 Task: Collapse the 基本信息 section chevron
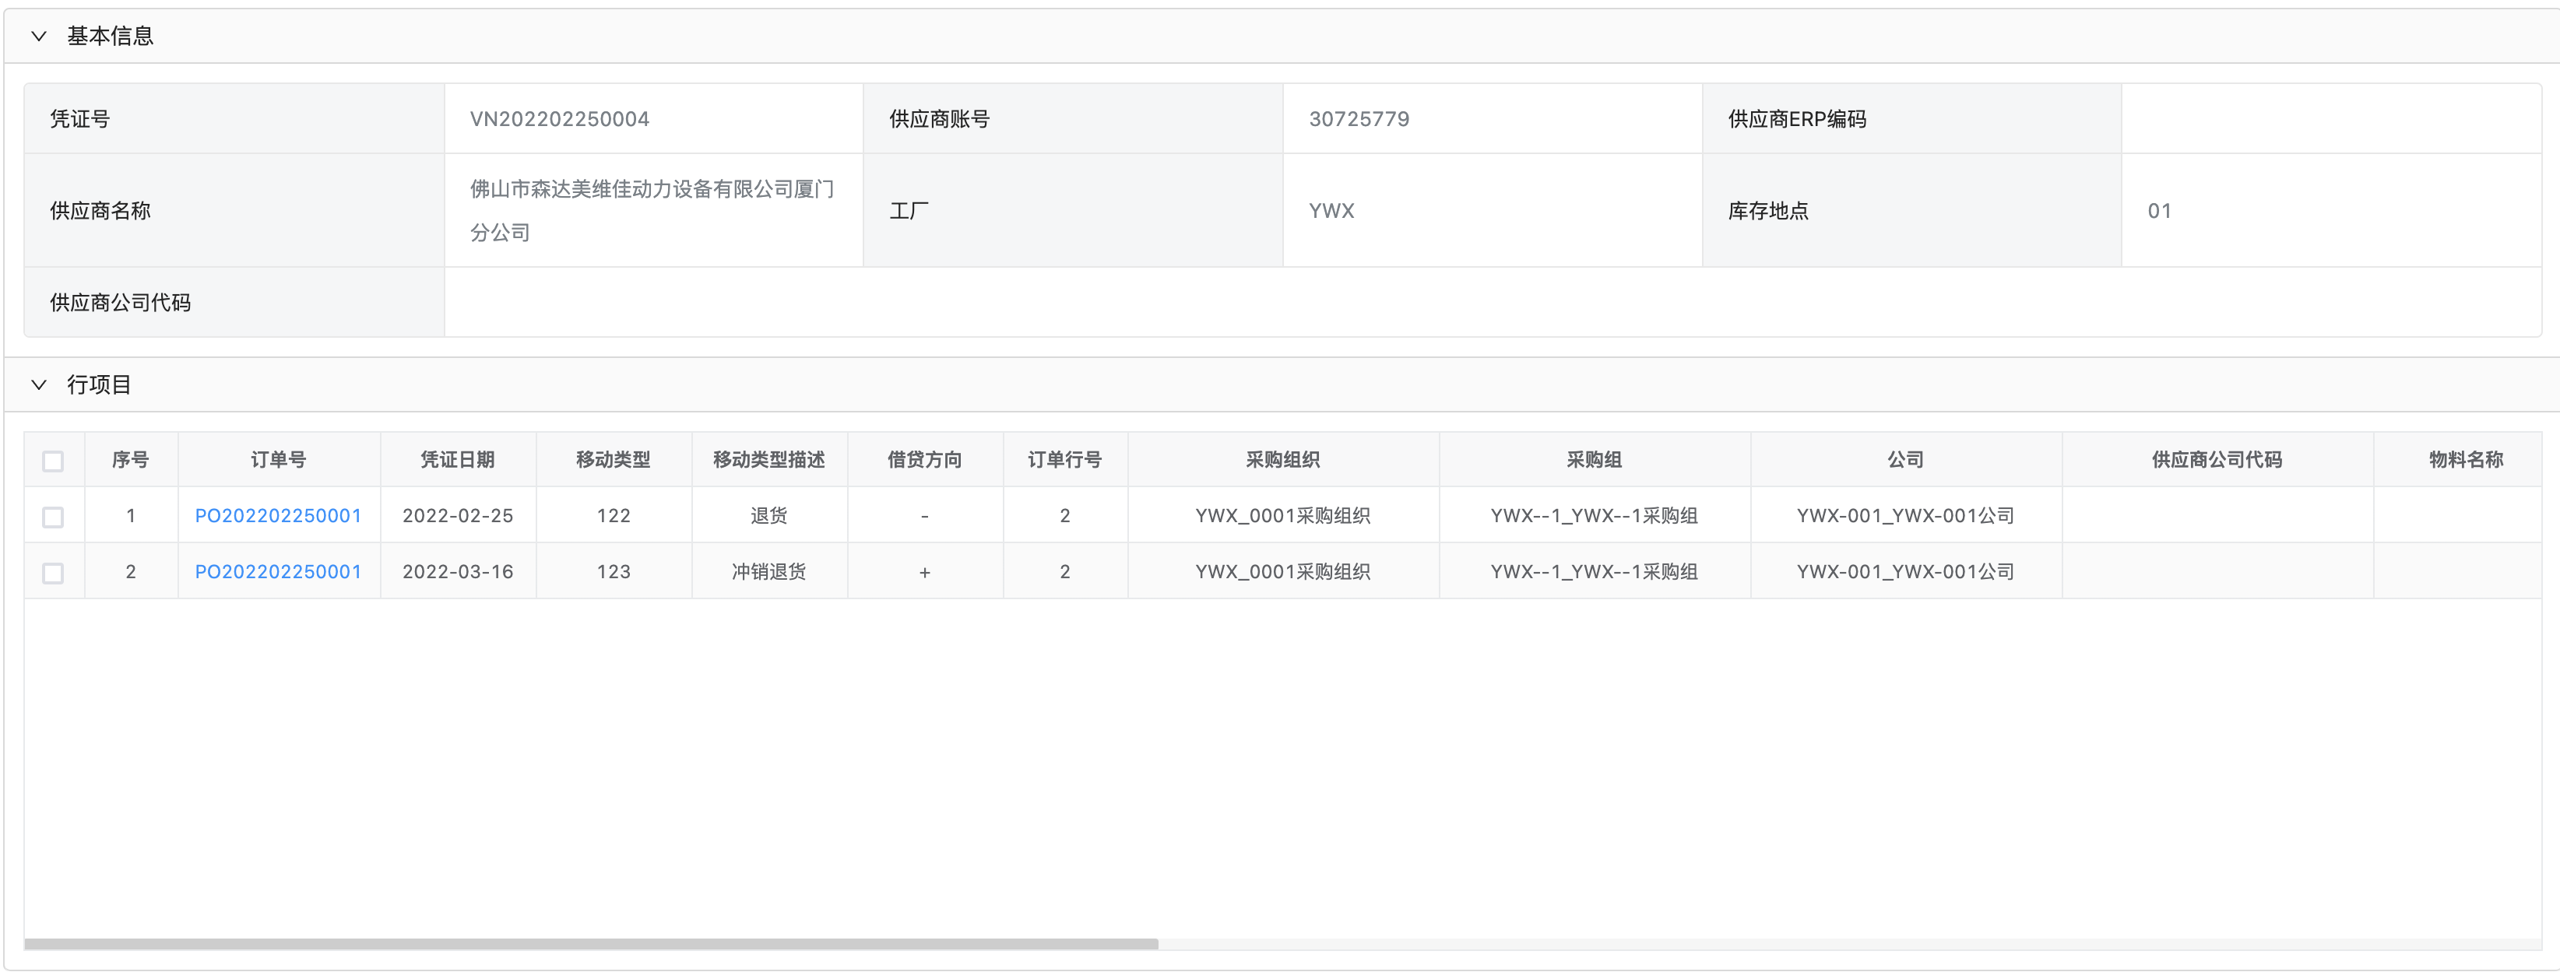[39, 37]
